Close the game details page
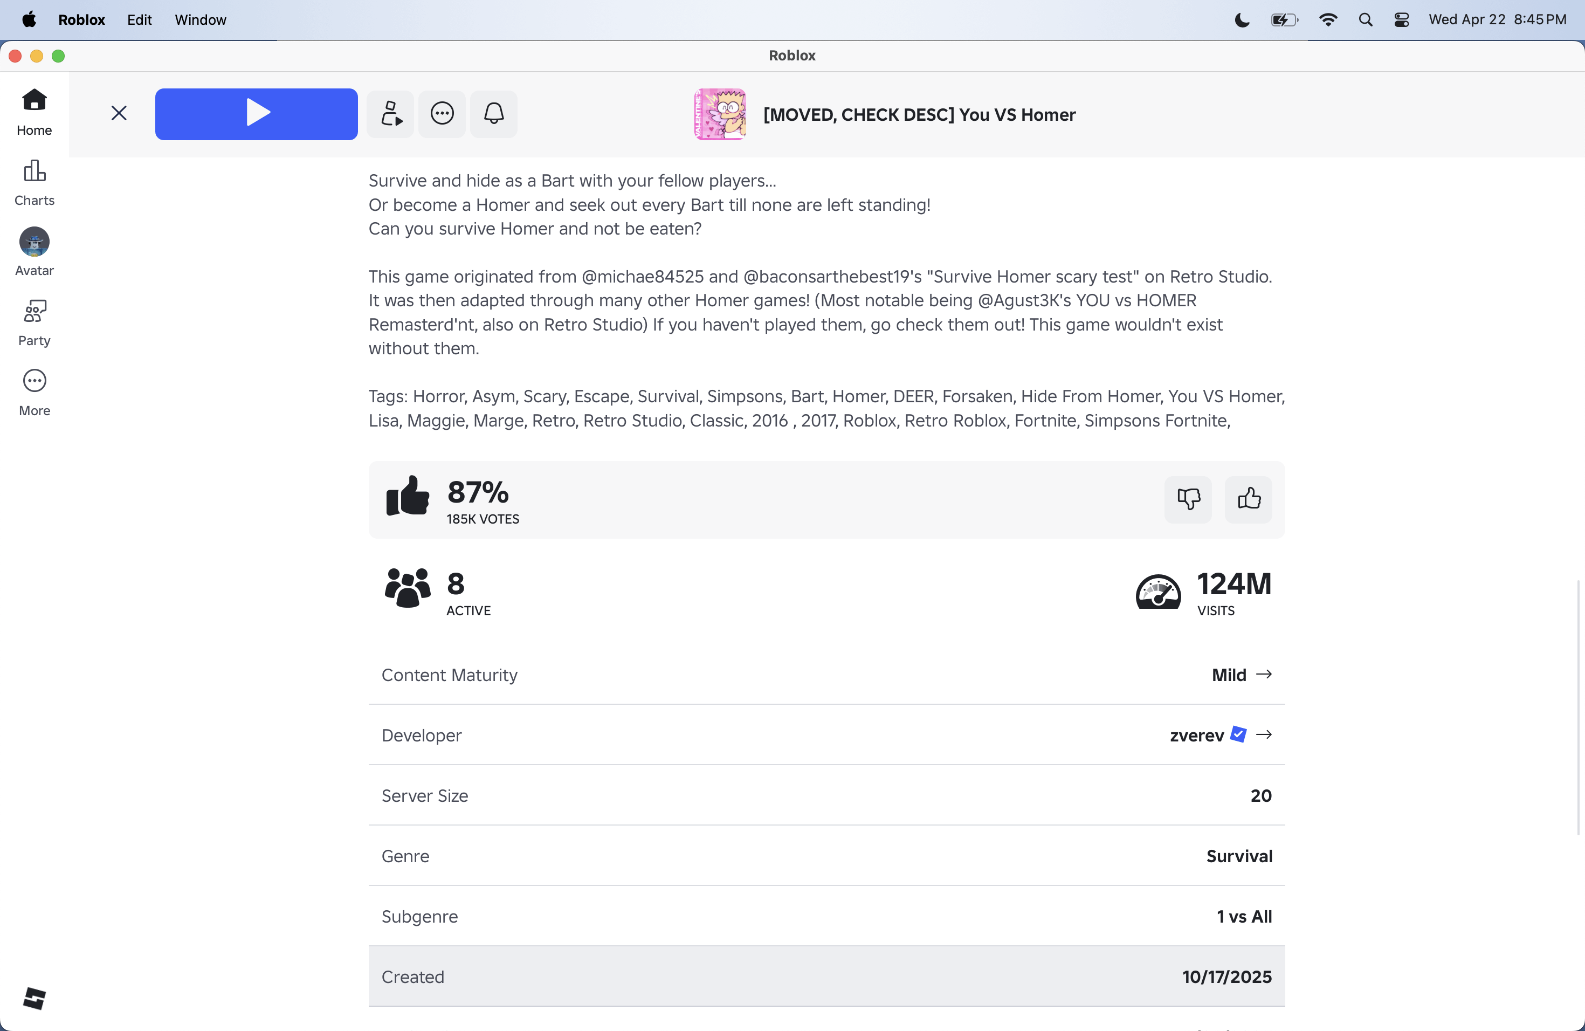This screenshot has height=1031, width=1585. (x=119, y=113)
